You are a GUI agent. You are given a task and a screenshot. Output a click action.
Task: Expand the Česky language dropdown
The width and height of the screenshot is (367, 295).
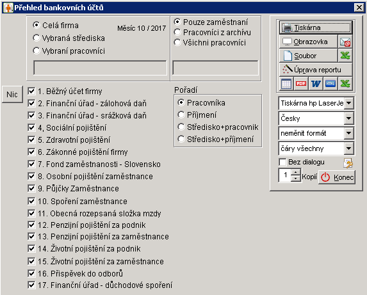coord(348,118)
